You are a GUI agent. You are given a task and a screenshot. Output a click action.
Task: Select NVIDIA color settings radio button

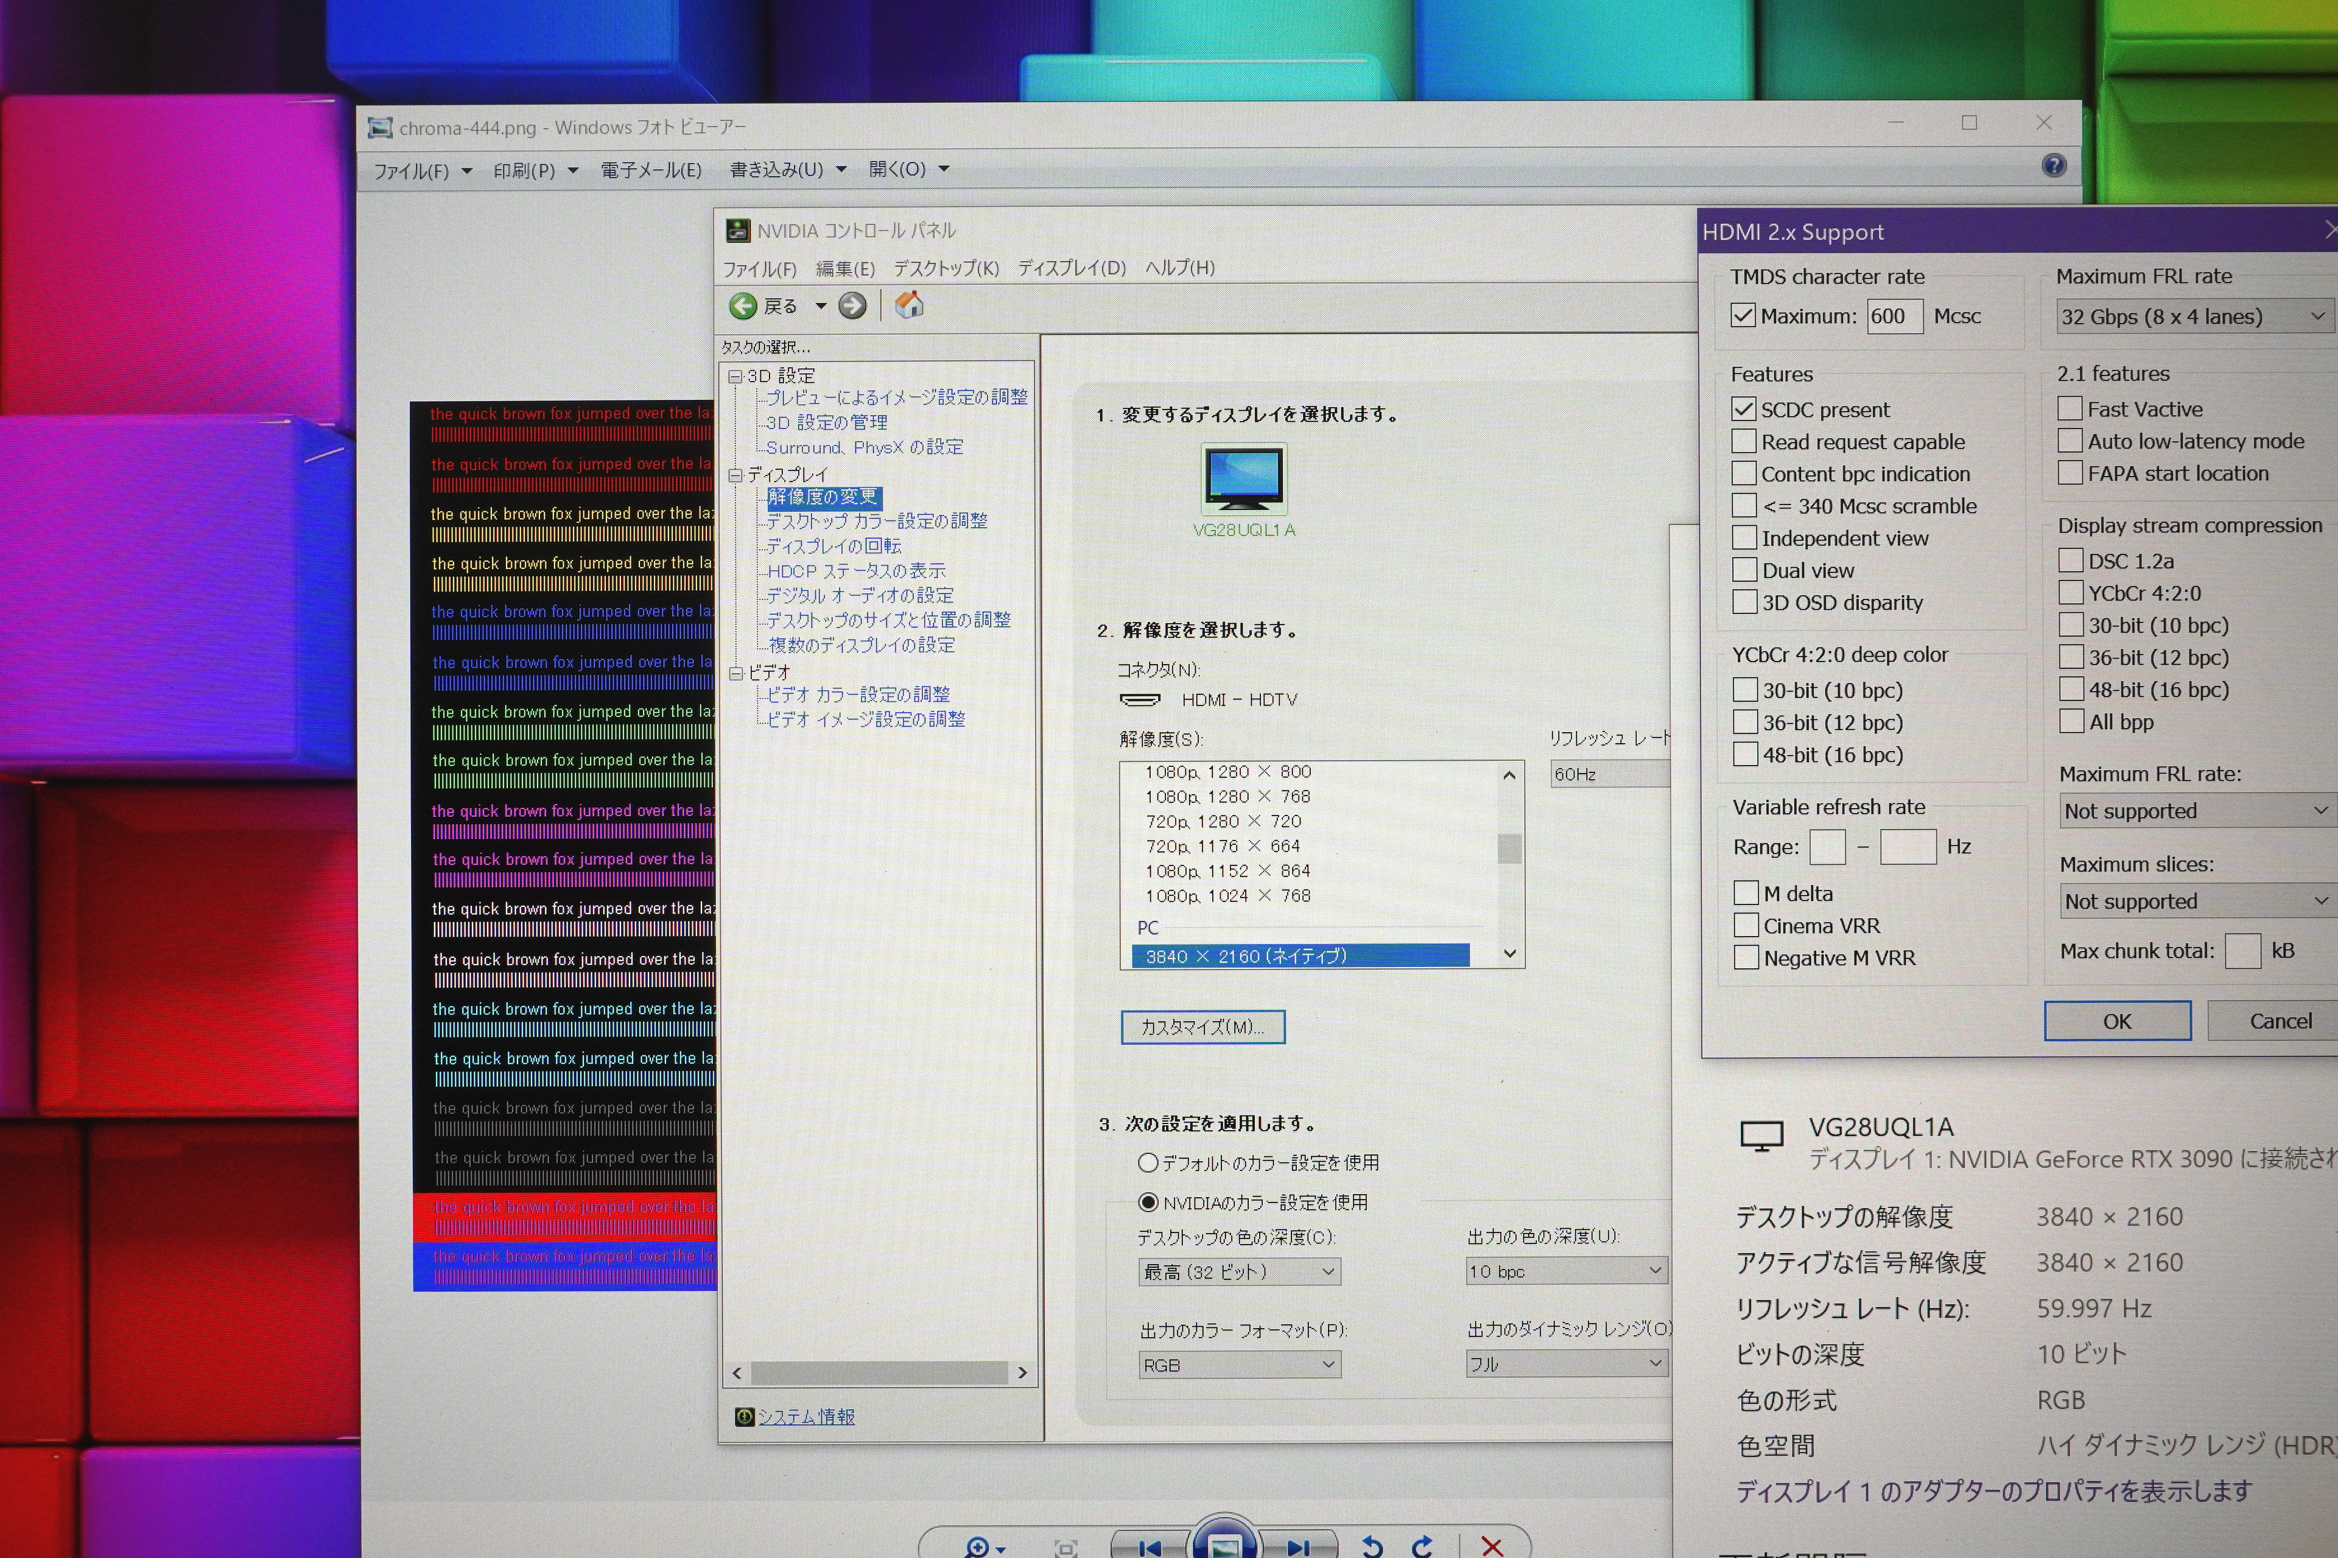(x=1148, y=1203)
